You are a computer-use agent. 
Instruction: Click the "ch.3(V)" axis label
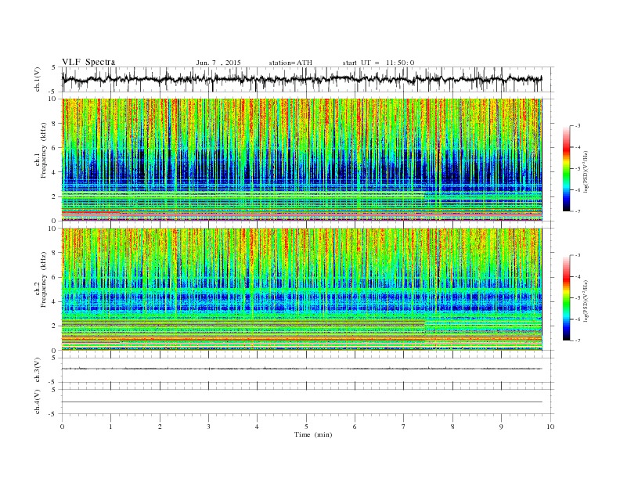pyautogui.click(x=38, y=370)
